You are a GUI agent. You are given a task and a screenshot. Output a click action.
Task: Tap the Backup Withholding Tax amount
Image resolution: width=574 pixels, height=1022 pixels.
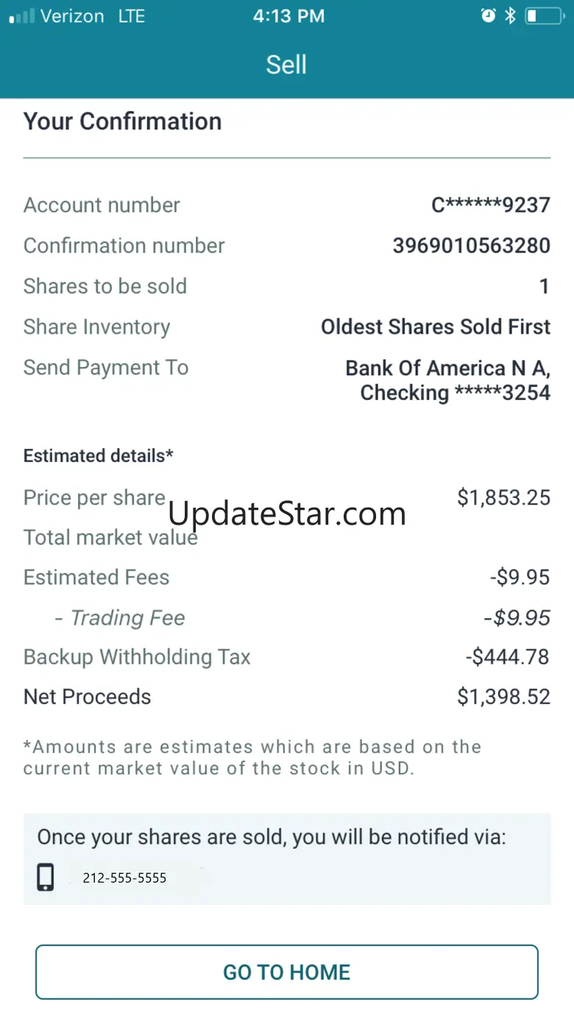pyautogui.click(x=507, y=657)
